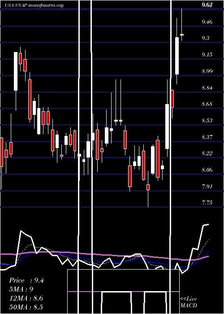Click the '5MA : 9' readout
The width and height of the screenshot is (224, 314).
(x=21, y=289)
